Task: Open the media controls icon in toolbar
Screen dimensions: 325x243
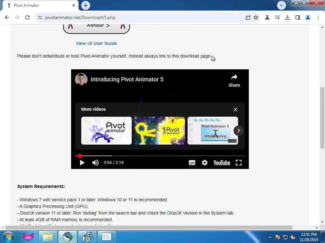Action: click(x=277, y=18)
